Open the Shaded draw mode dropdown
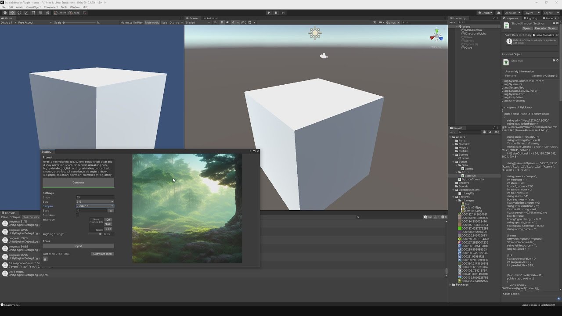The image size is (562, 316). tap(198, 22)
